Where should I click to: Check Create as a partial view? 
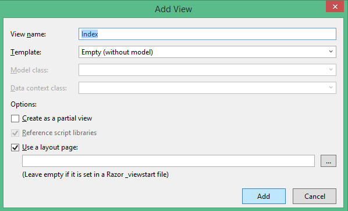pyautogui.click(x=15, y=118)
